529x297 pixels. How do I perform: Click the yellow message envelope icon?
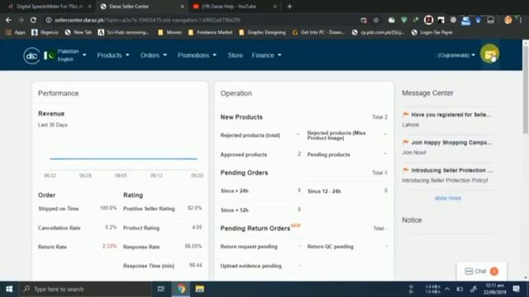pos(490,54)
